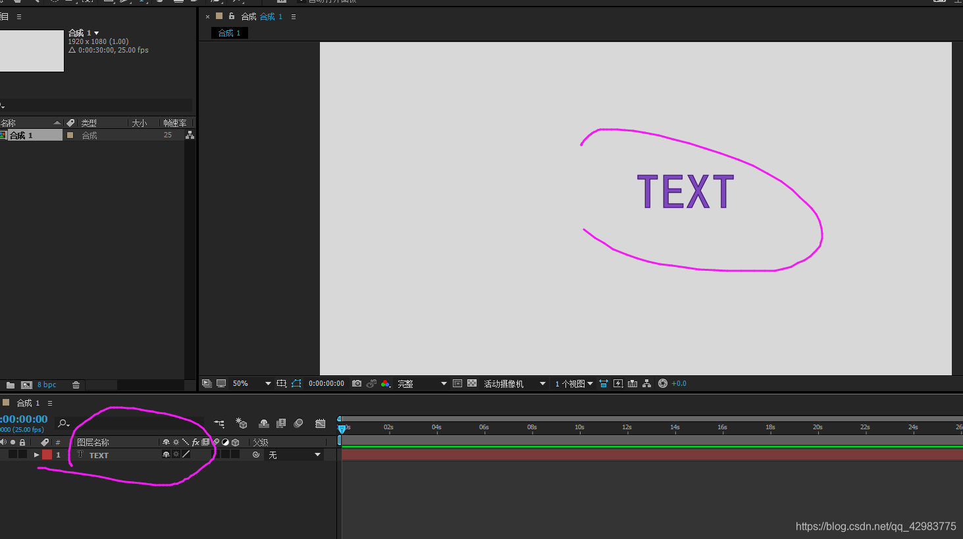Toggle Draft 3D in timeline
Image resolution: width=963 pixels, height=539 pixels.
point(242,424)
